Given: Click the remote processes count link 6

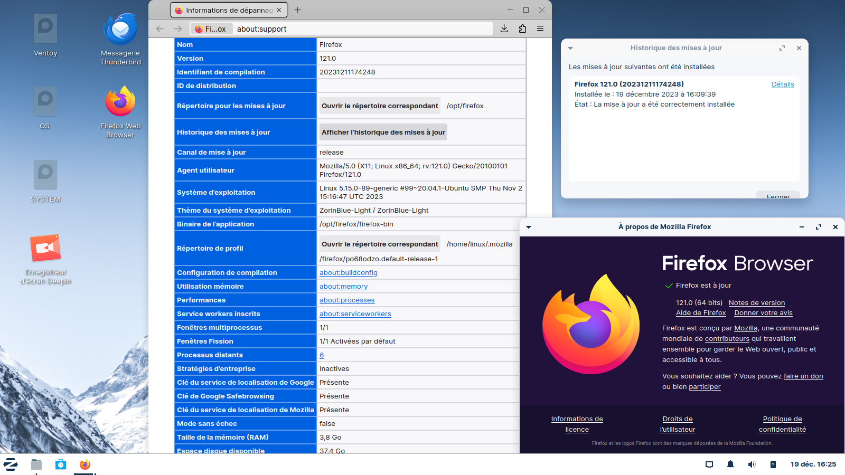Looking at the screenshot, I should click(x=322, y=355).
